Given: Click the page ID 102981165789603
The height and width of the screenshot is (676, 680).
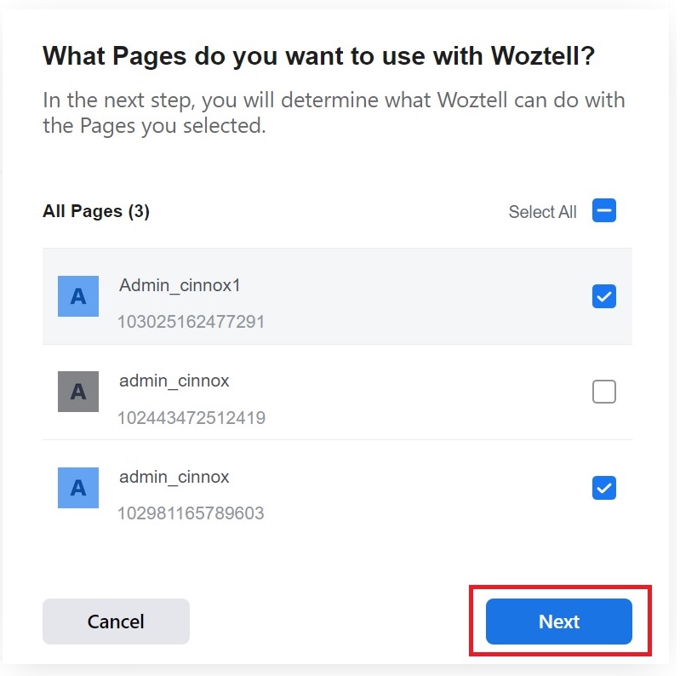Looking at the screenshot, I should coord(191,513).
